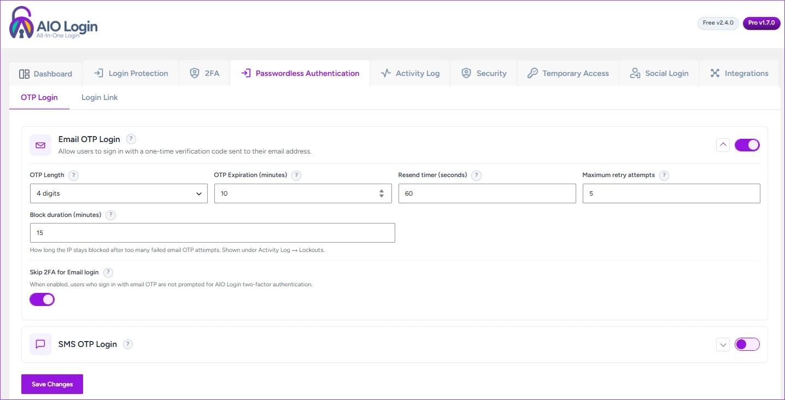Click the 2FA shield icon

tap(195, 73)
